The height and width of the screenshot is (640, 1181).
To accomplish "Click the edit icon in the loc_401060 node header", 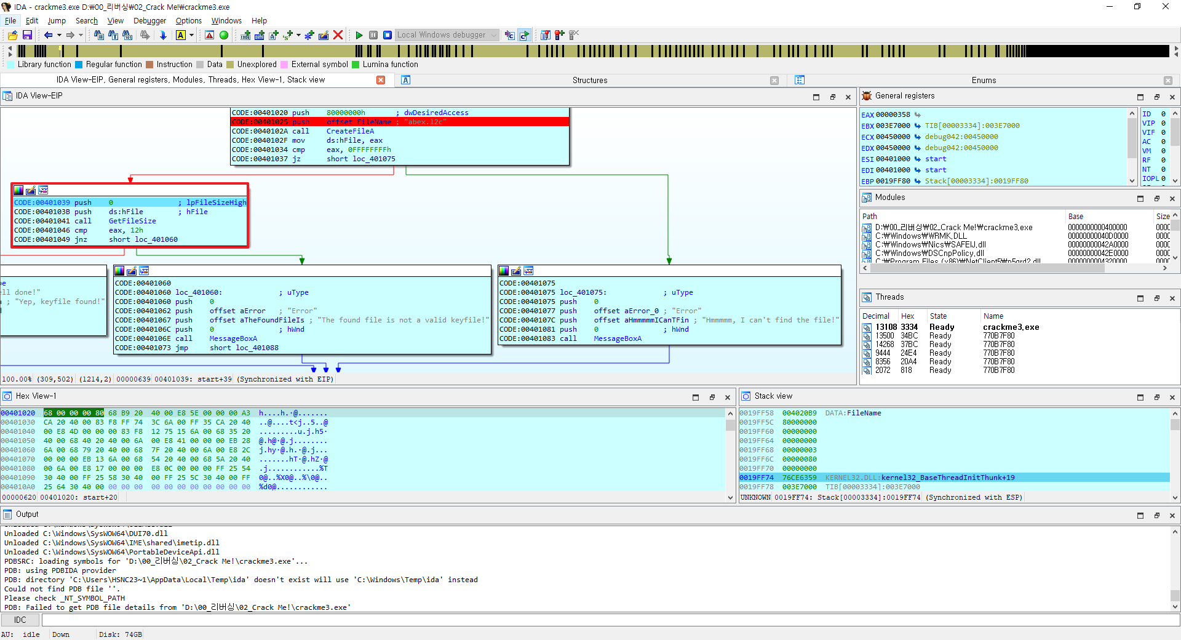I will pyautogui.click(x=132, y=271).
